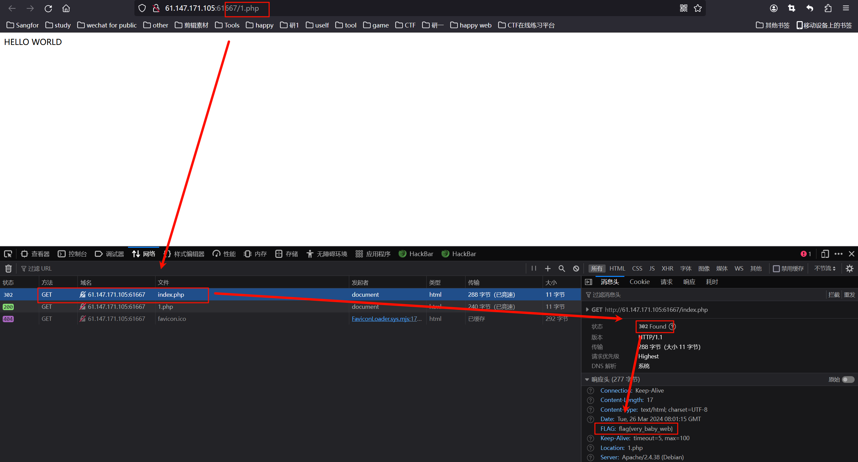
Task: Pause network recording
Action: pyautogui.click(x=534, y=269)
